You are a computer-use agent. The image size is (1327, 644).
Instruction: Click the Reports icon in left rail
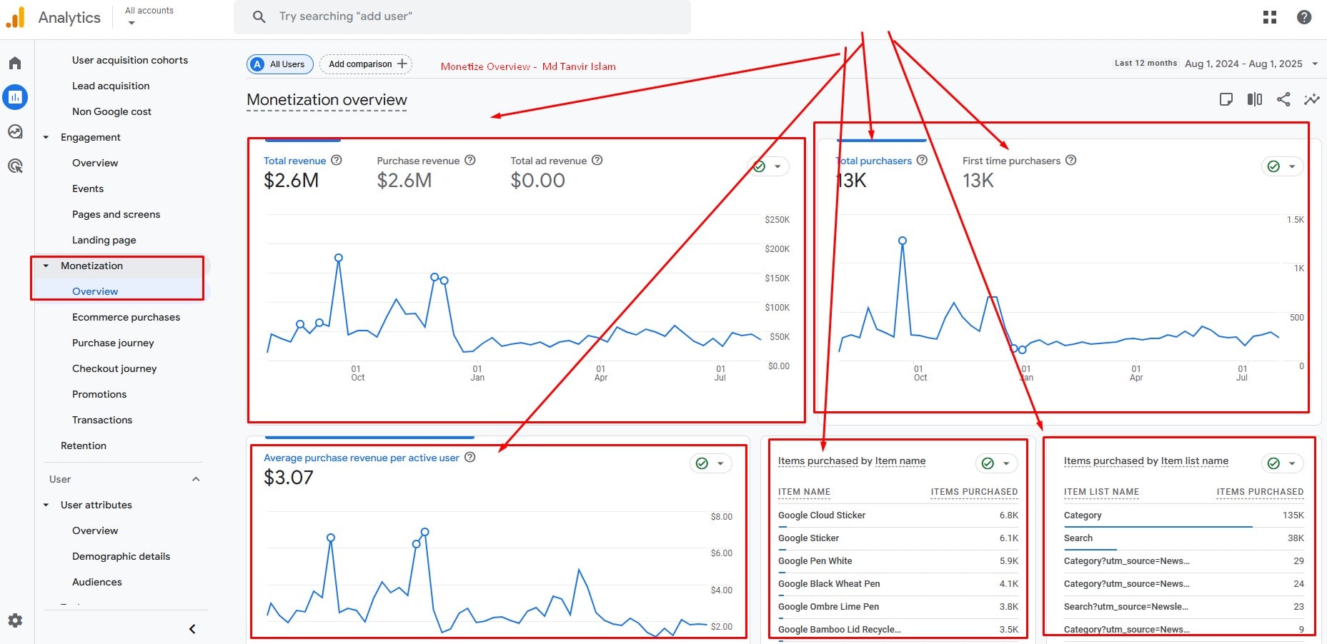pyautogui.click(x=15, y=97)
